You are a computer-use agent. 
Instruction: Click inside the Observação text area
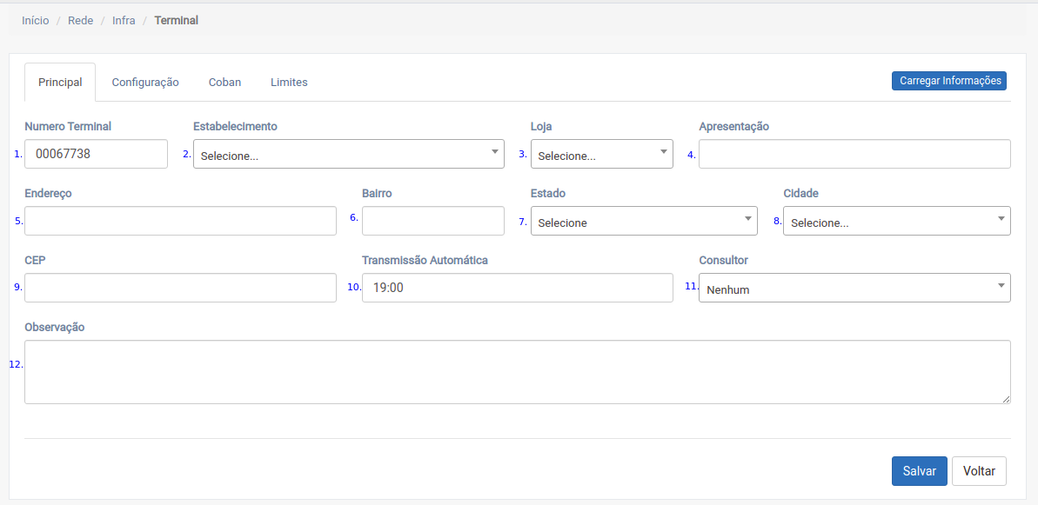[x=517, y=372]
